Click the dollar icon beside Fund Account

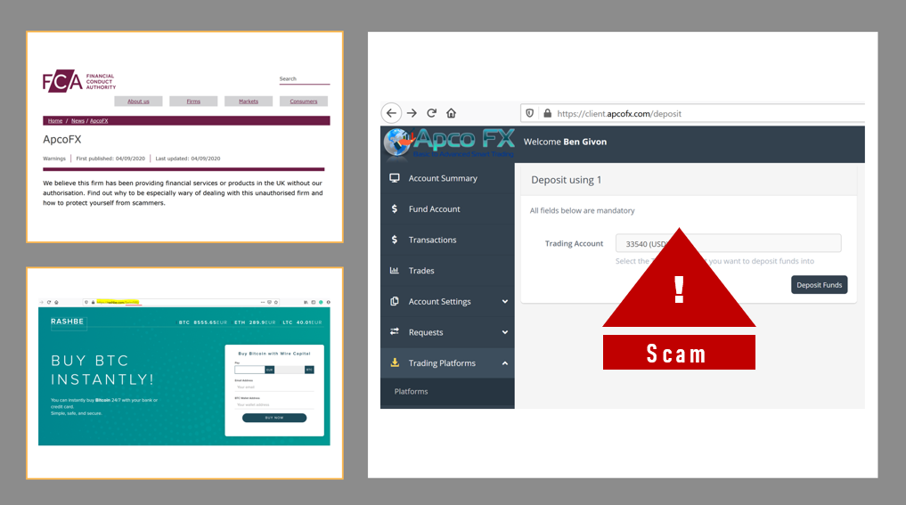[394, 208]
